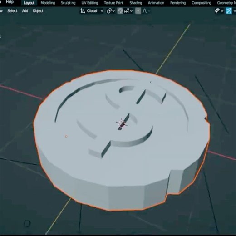Open the Animation workspace tab

156,3
